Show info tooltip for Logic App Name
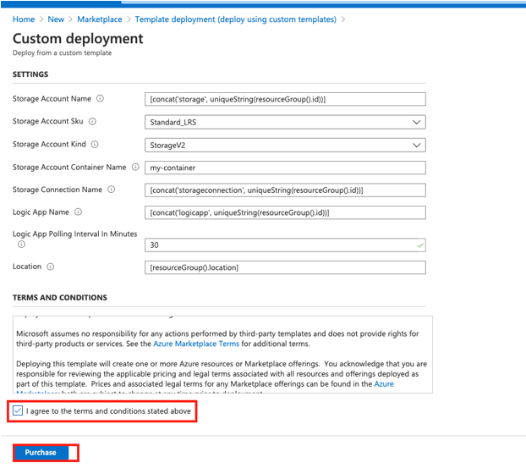The height and width of the screenshot is (468, 526). point(78,212)
